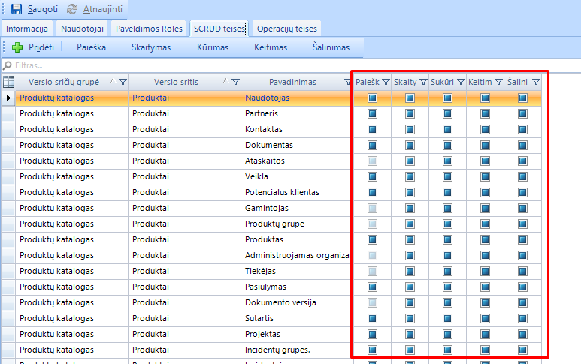Click the green plus Pridėti icon

click(17, 47)
